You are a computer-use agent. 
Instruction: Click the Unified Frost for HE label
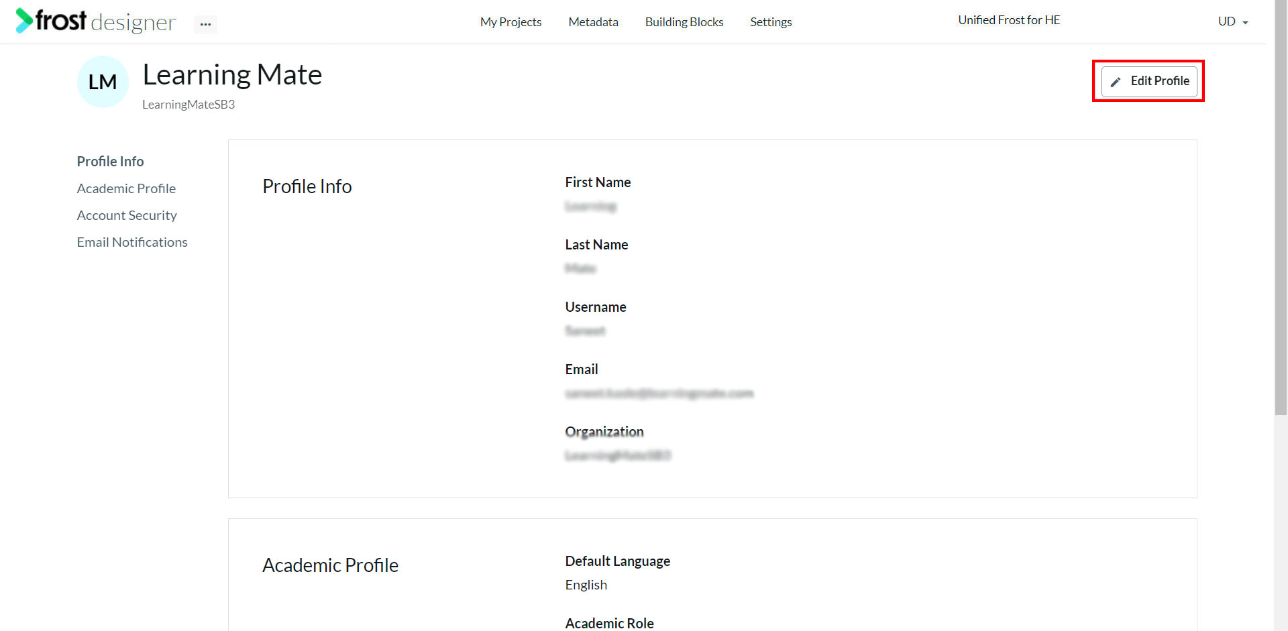tap(1009, 20)
